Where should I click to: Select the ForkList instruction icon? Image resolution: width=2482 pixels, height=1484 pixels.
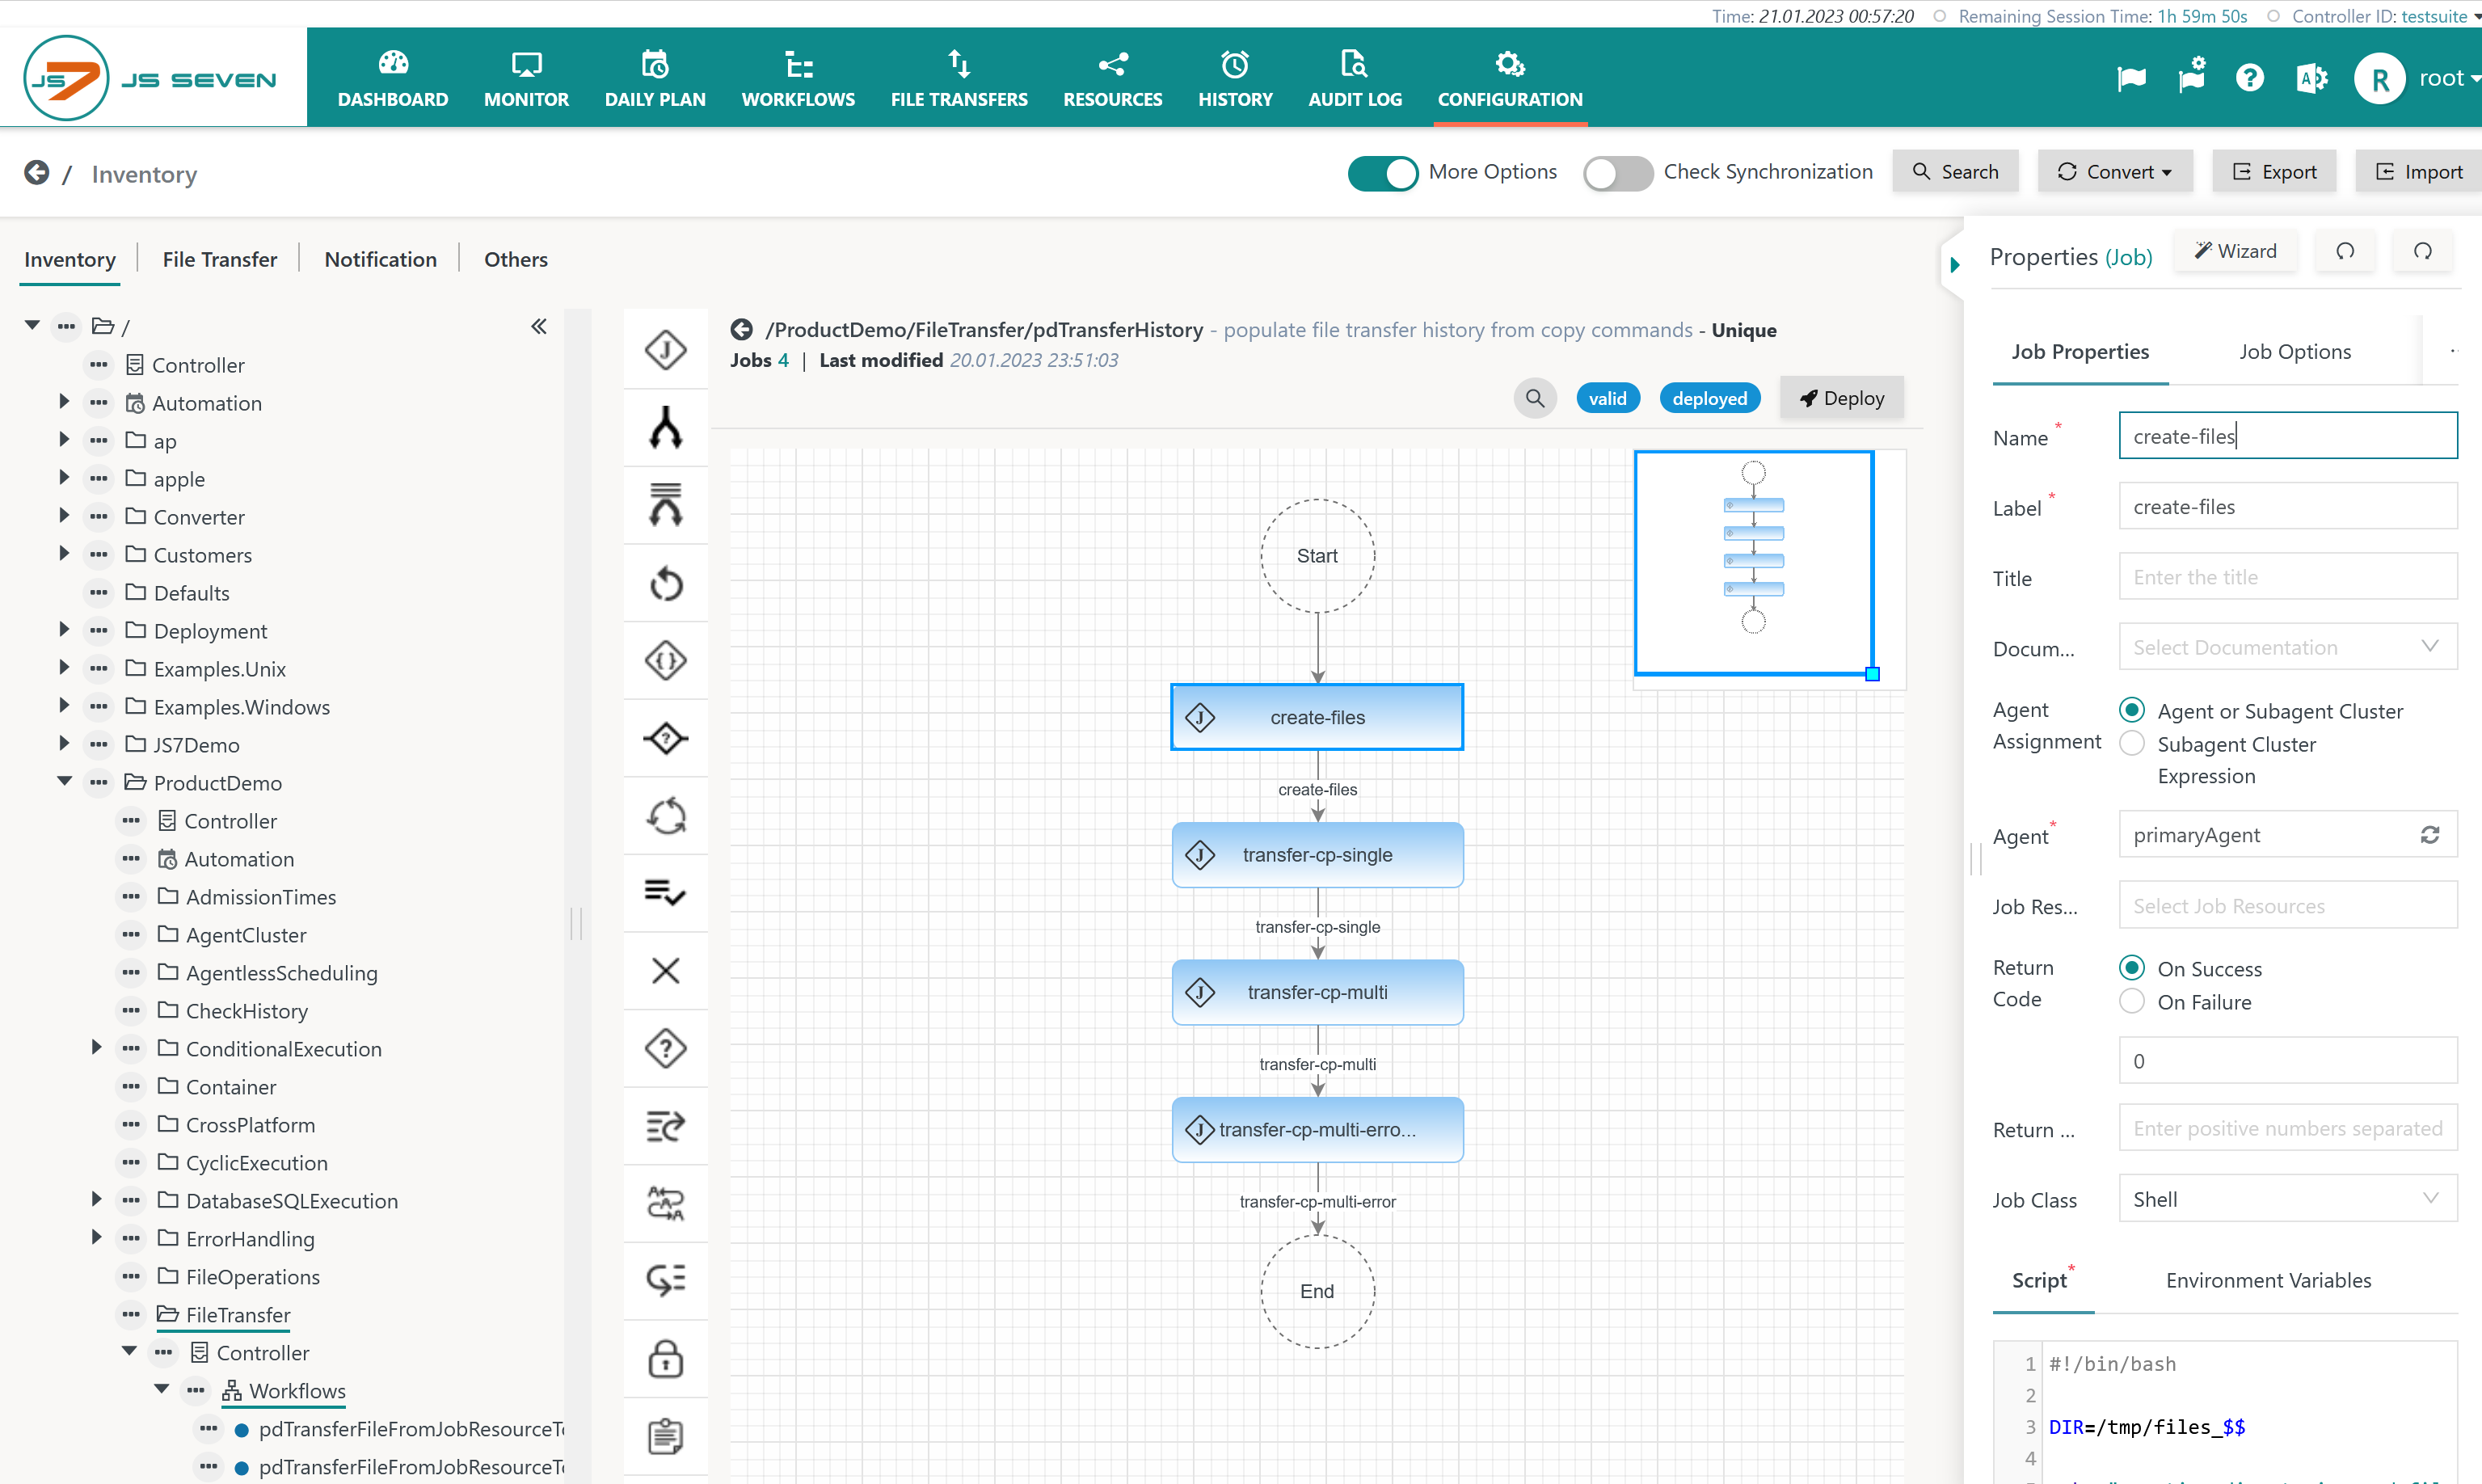[x=664, y=505]
